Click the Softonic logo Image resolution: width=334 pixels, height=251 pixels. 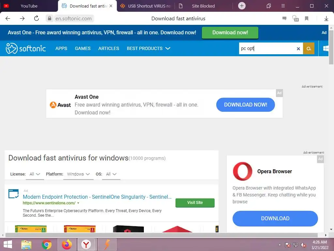tap(26, 48)
